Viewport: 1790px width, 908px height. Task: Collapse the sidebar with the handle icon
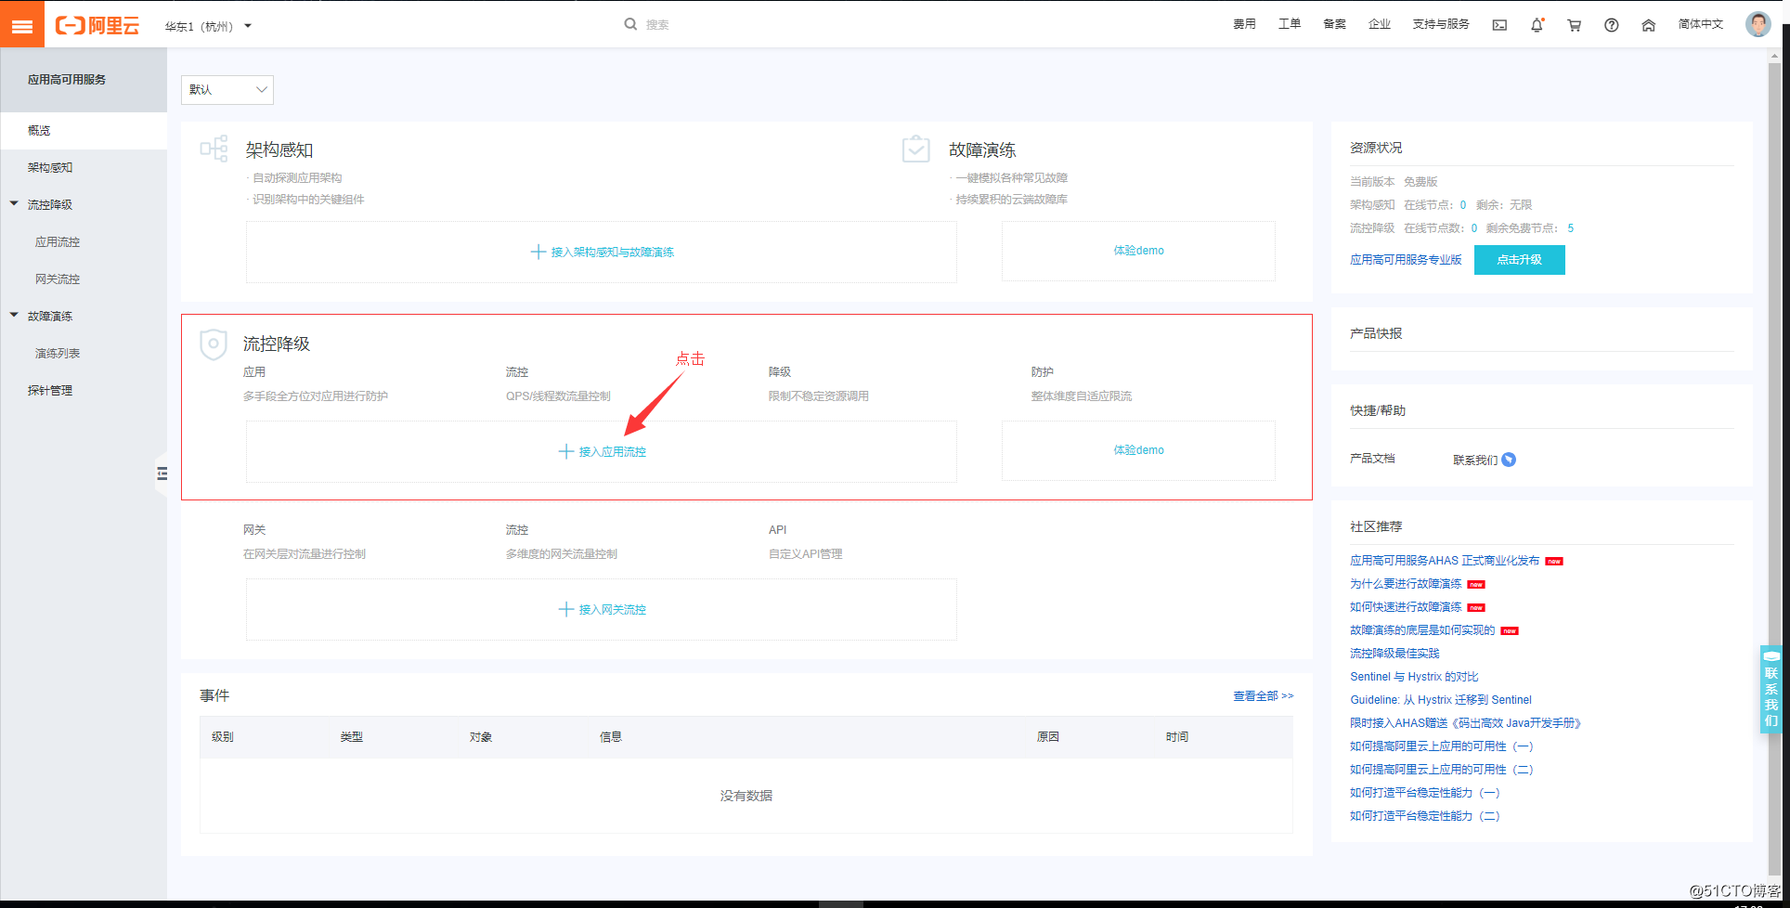(162, 473)
